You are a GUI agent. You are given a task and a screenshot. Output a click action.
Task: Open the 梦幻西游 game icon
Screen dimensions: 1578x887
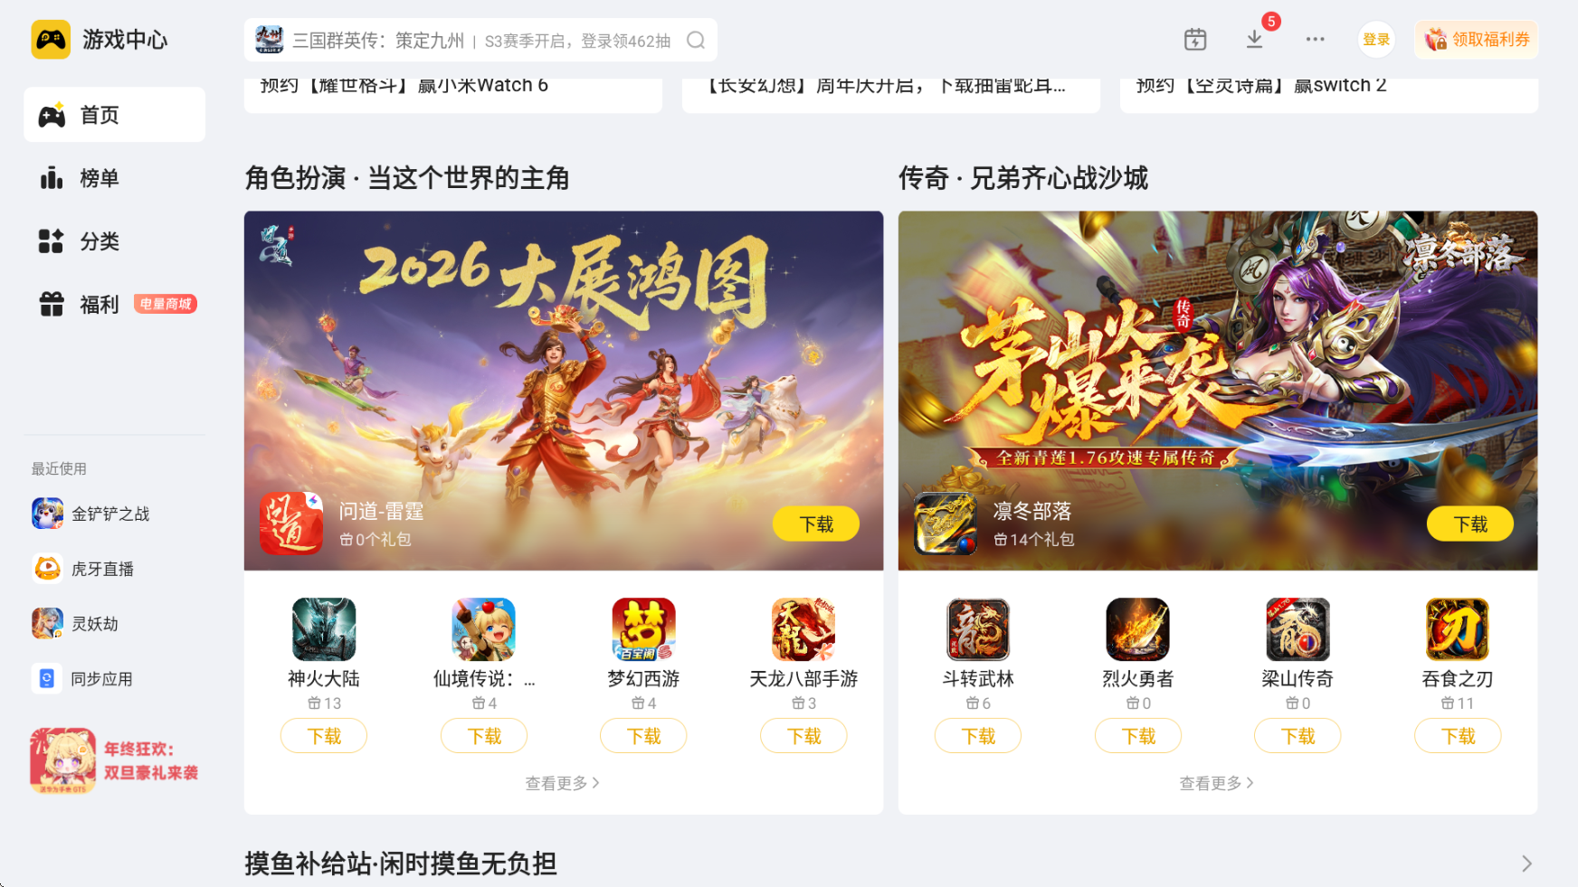coord(643,629)
